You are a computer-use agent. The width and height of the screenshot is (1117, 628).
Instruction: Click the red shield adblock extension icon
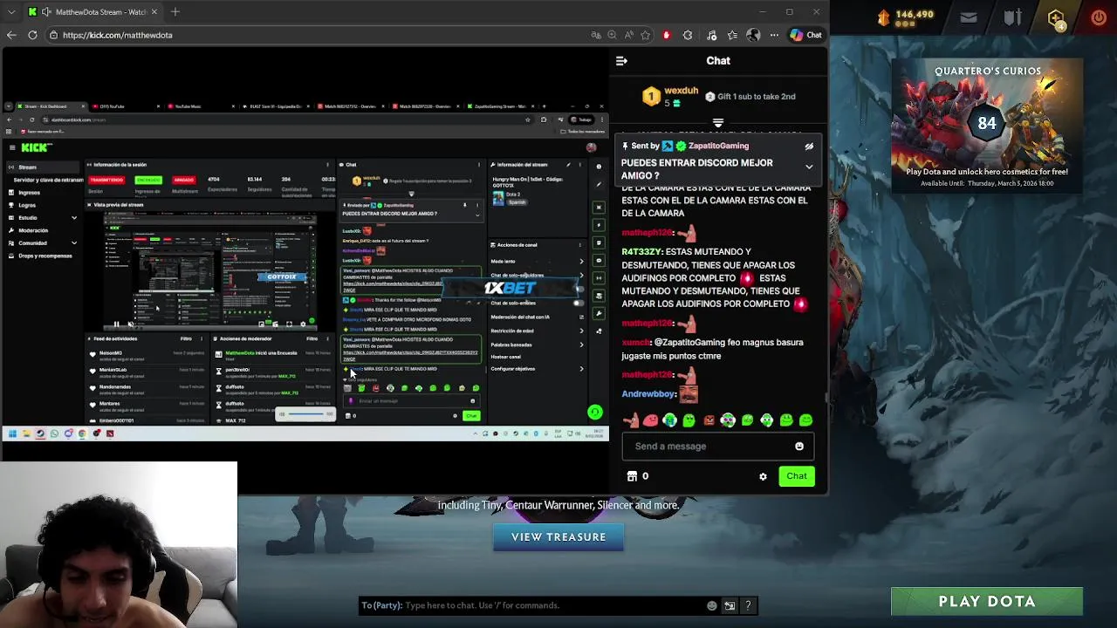pyautogui.click(x=667, y=35)
